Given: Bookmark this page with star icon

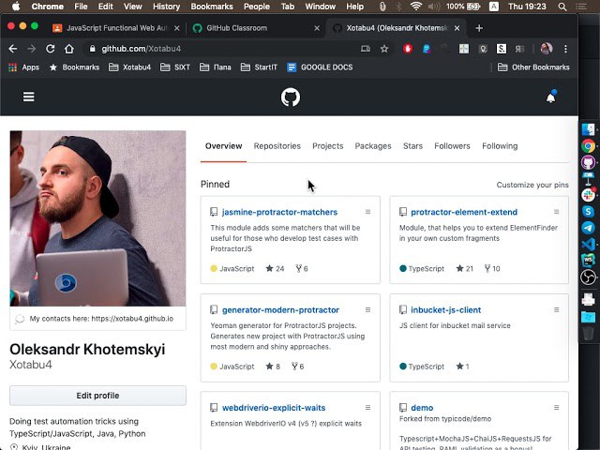Looking at the screenshot, I should [384, 49].
